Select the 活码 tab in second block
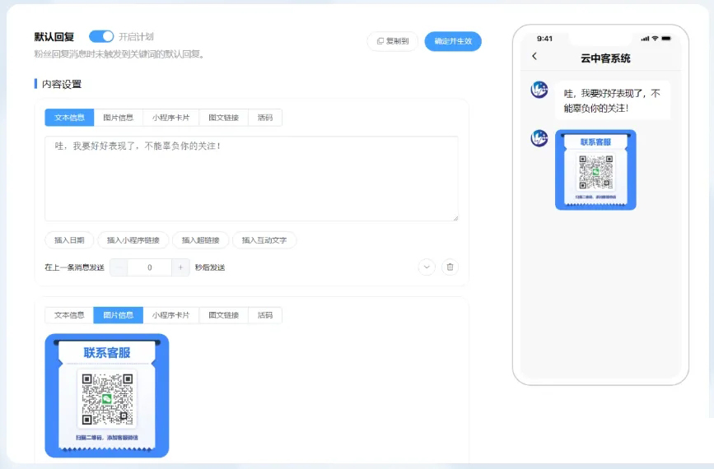 pos(265,315)
